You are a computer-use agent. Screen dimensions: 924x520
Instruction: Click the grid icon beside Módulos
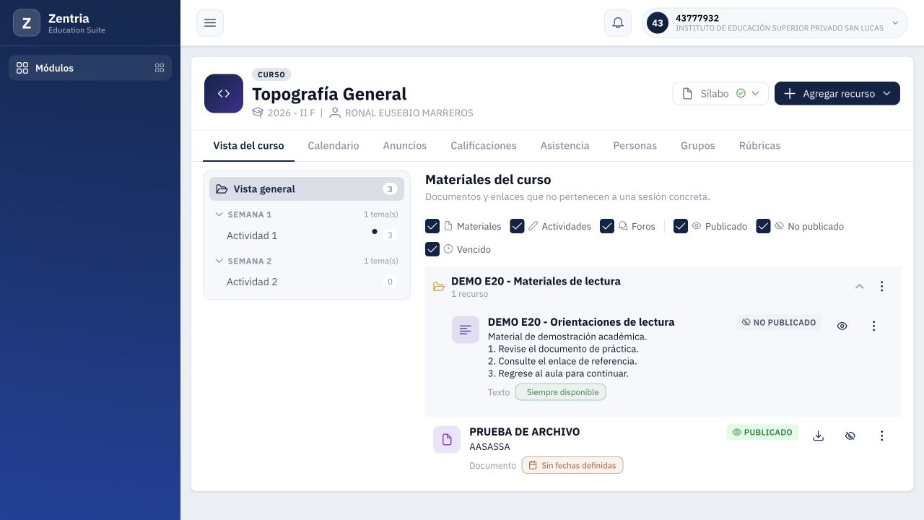click(160, 68)
